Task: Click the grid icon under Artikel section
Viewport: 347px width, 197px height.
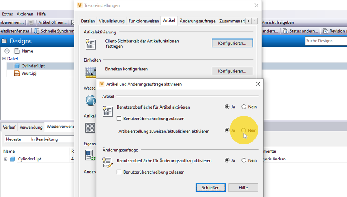Action: (x=90, y=128)
